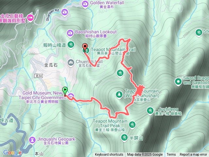Click the Teapot Mountain tree park icon
The height and width of the screenshot is (157, 209).
coord(119,95)
